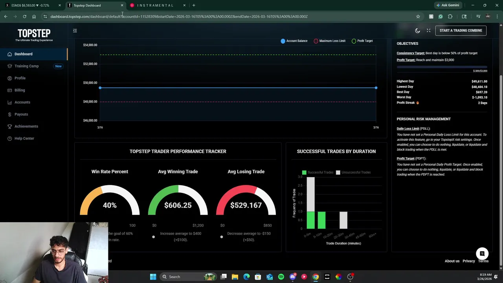Click the Profit Target (PDPT) underlined label
The height and width of the screenshot is (283, 503).
[406, 158]
